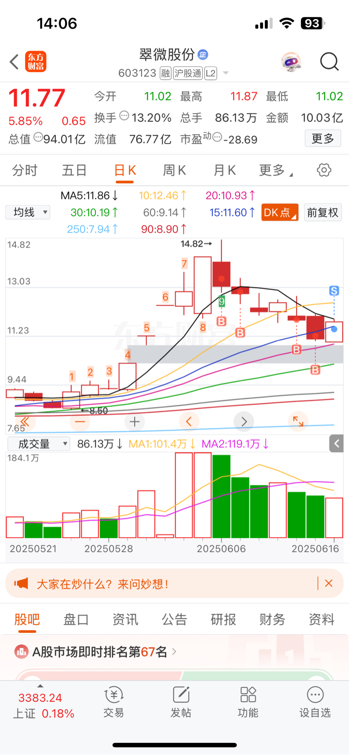This screenshot has width=349, height=755.
Task: Close the 妙想 banner
Action: tap(329, 583)
